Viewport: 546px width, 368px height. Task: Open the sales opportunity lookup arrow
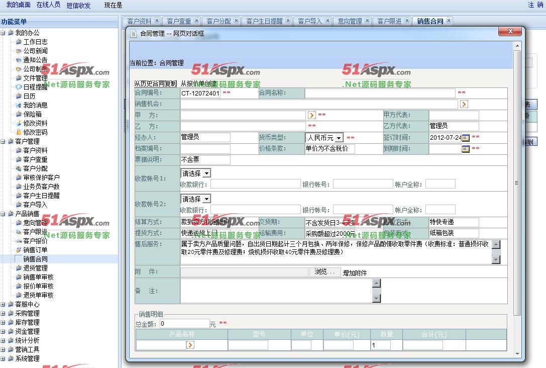pos(464,104)
